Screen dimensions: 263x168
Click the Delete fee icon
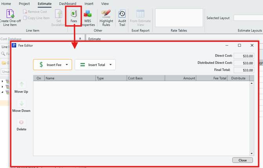click(22, 123)
